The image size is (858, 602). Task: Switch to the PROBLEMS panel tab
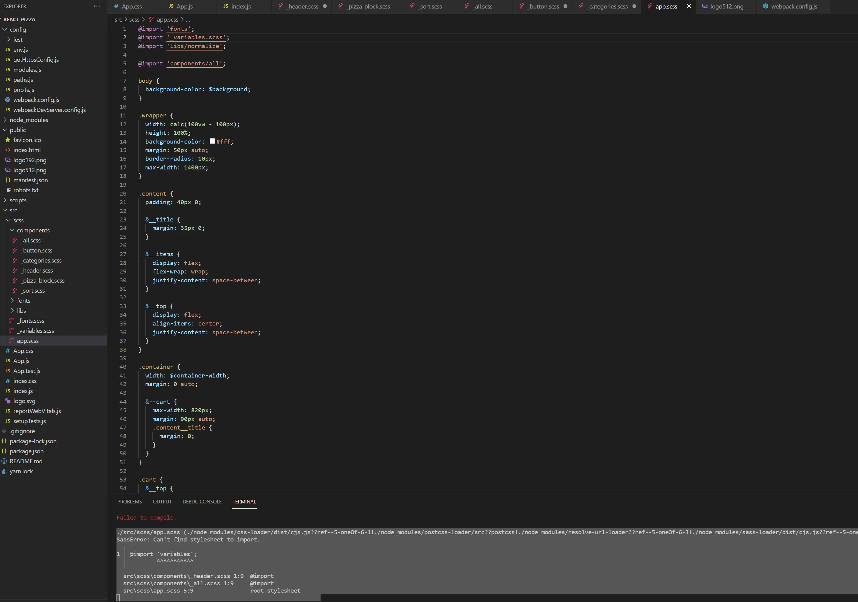tap(129, 502)
